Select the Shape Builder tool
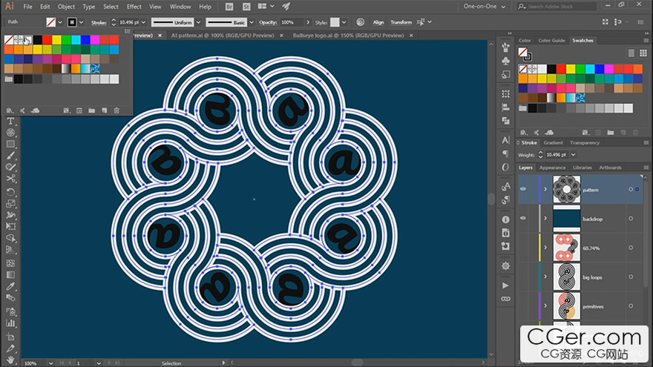 tap(11, 239)
